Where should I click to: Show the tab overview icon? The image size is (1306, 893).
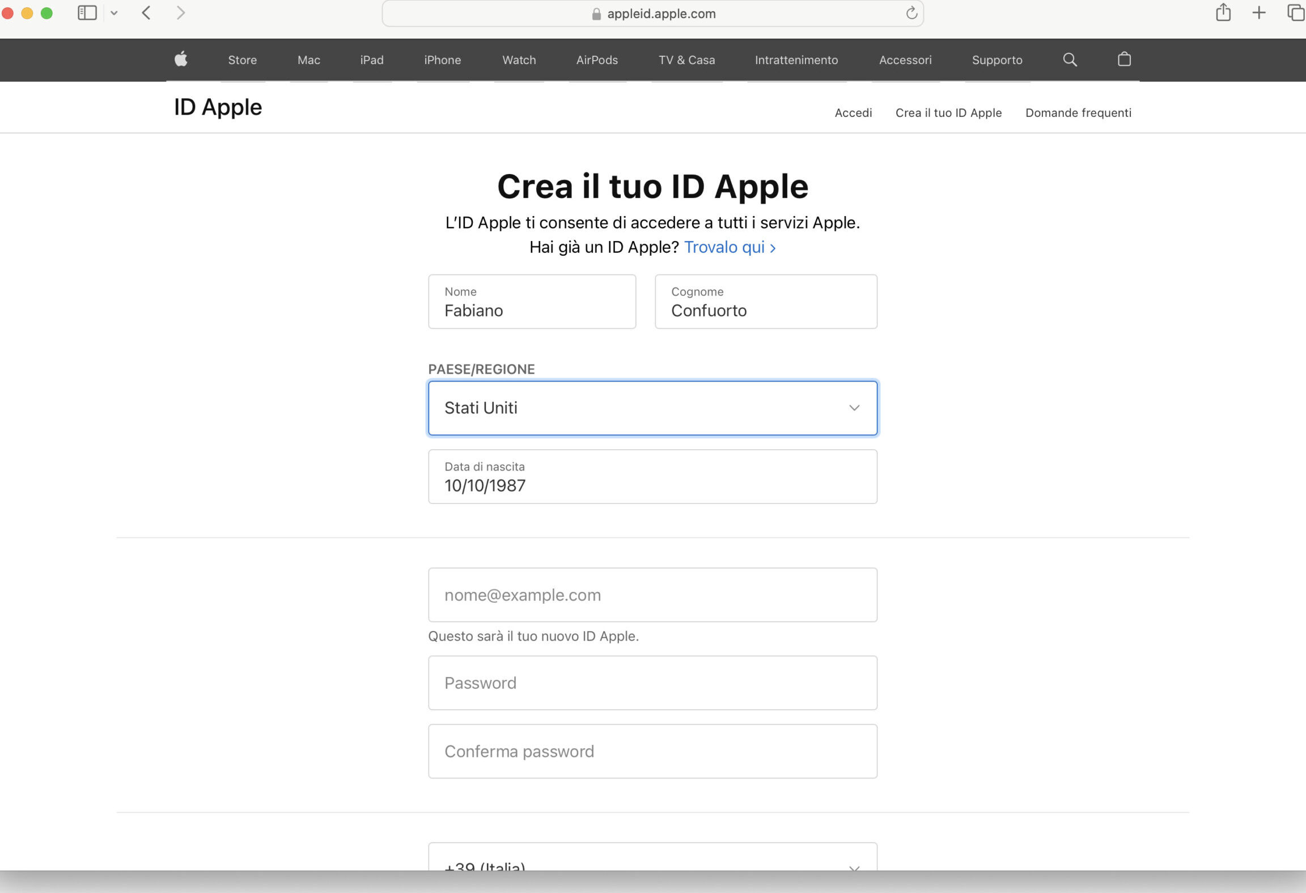(x=1296, y=13)
